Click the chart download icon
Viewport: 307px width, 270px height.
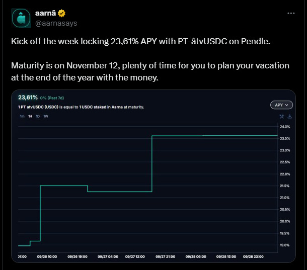290,117
